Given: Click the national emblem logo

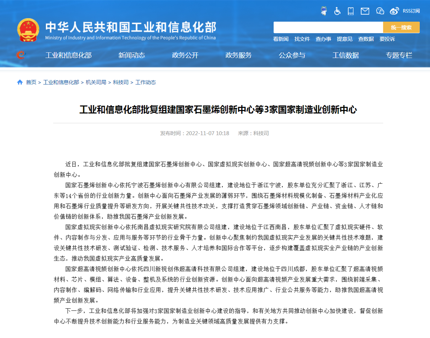Looking at the screenshot, I should [28, 30].
